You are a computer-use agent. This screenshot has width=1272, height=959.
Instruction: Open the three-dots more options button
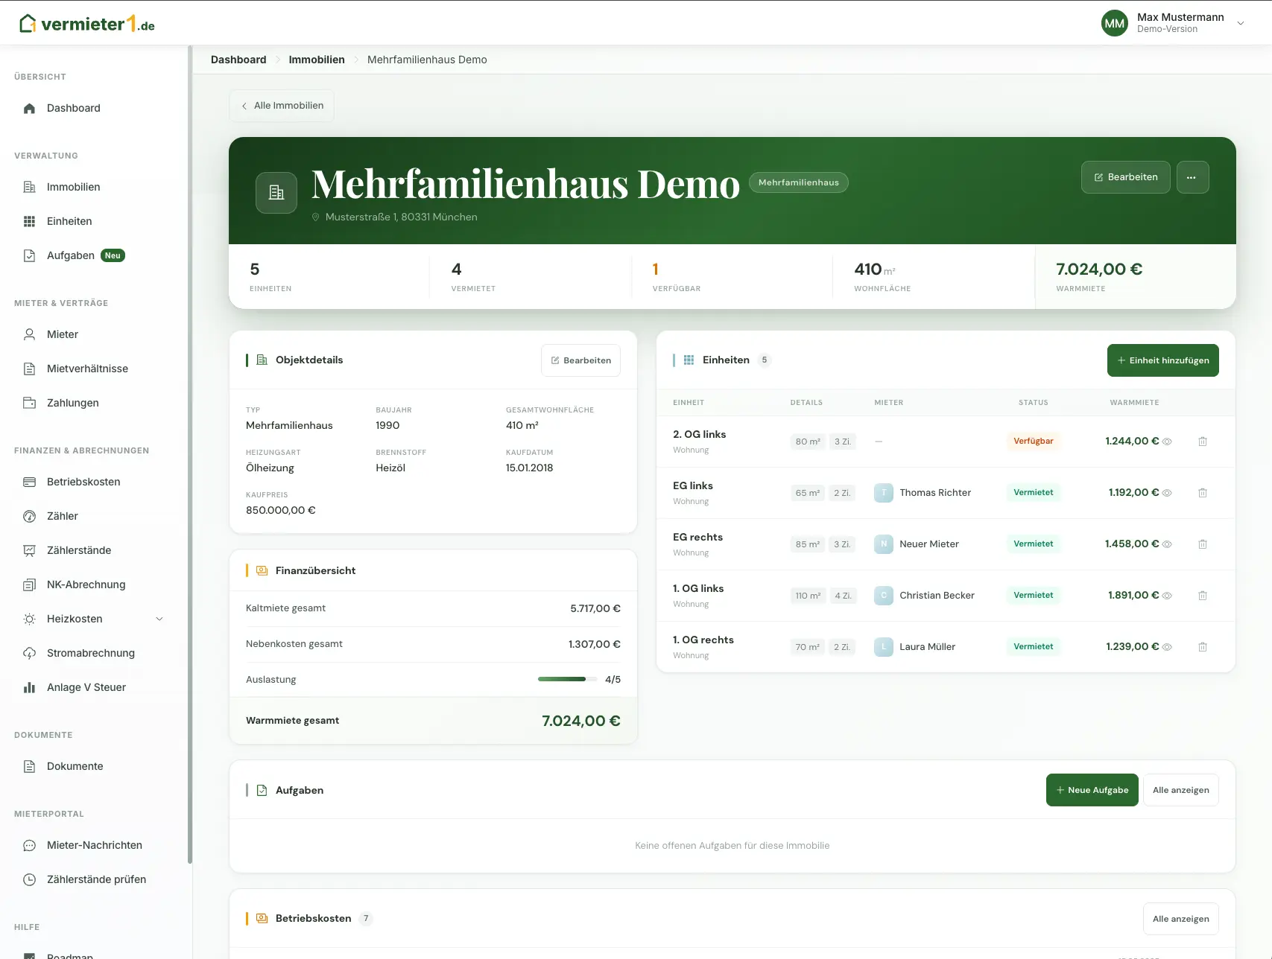pyautogui.click(x=1192, y=177)
